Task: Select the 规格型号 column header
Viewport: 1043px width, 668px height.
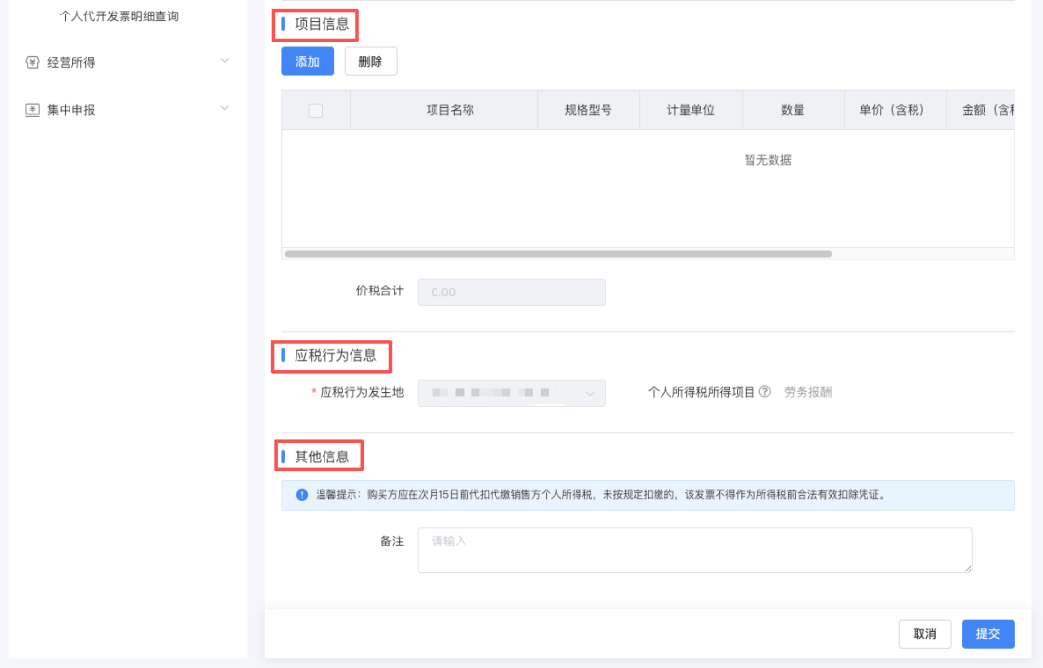Action: click(588, 110)
